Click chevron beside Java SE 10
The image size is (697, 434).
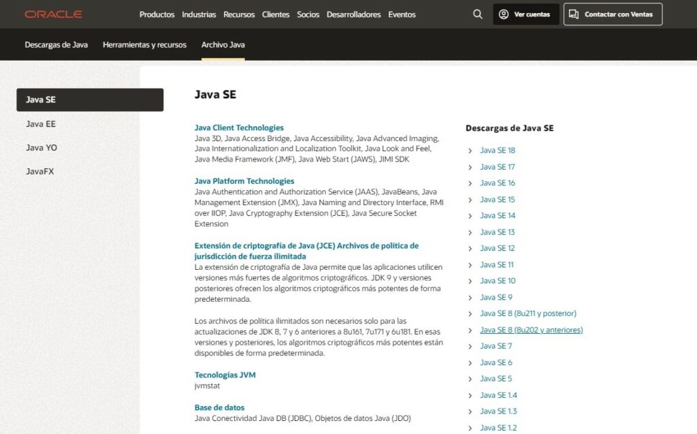470,281
